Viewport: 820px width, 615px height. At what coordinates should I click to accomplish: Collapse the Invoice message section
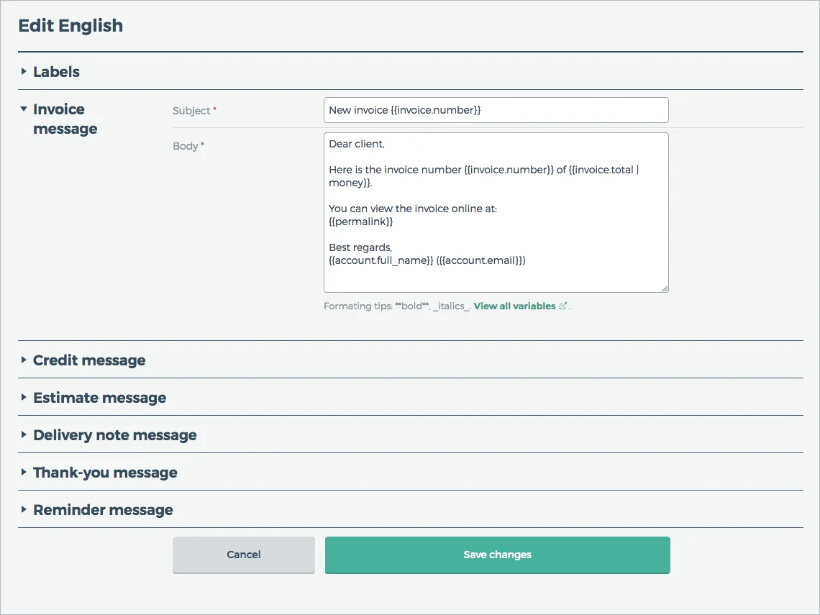[58, 109]
